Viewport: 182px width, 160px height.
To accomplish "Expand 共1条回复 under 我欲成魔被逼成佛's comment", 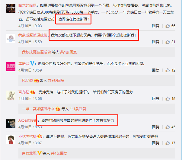I will click(x=69, y=52).
